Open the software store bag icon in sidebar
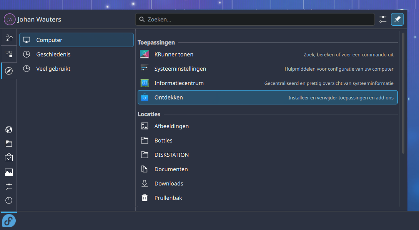The width and height of the screenshot is (419, 230). [x=9, y=158]
